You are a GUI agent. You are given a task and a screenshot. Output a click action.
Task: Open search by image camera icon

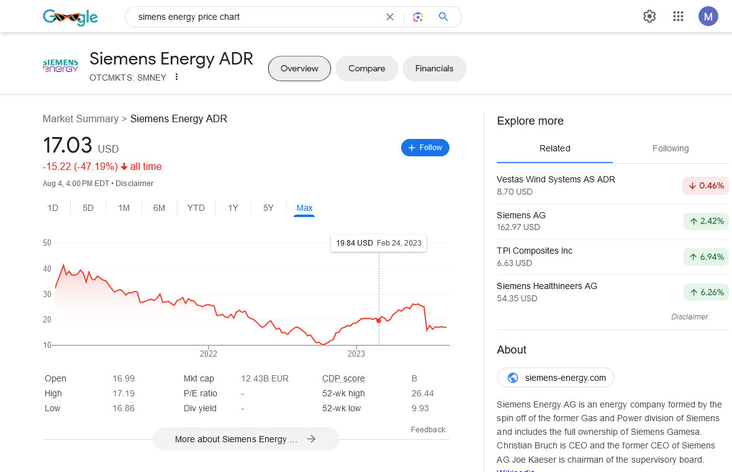point(418,17)
